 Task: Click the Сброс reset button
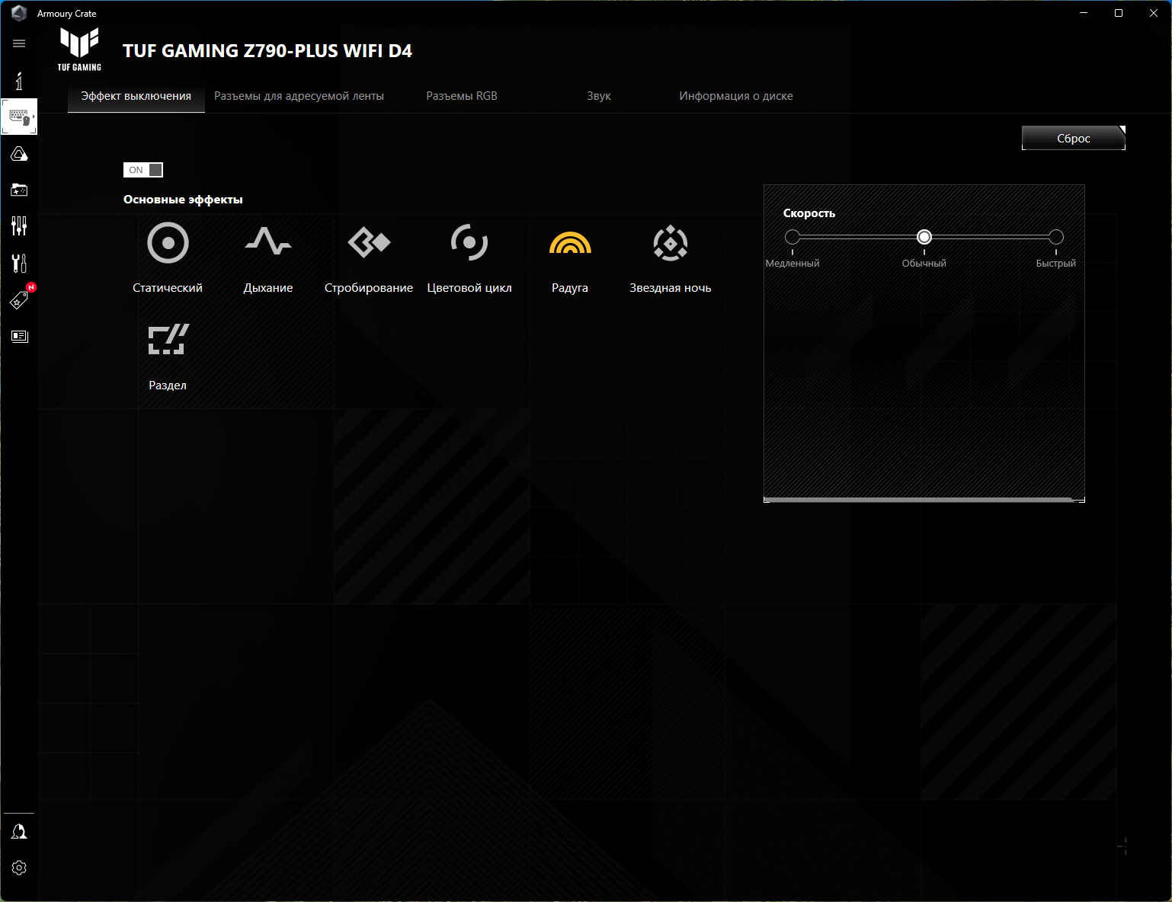coord(1074,138)
